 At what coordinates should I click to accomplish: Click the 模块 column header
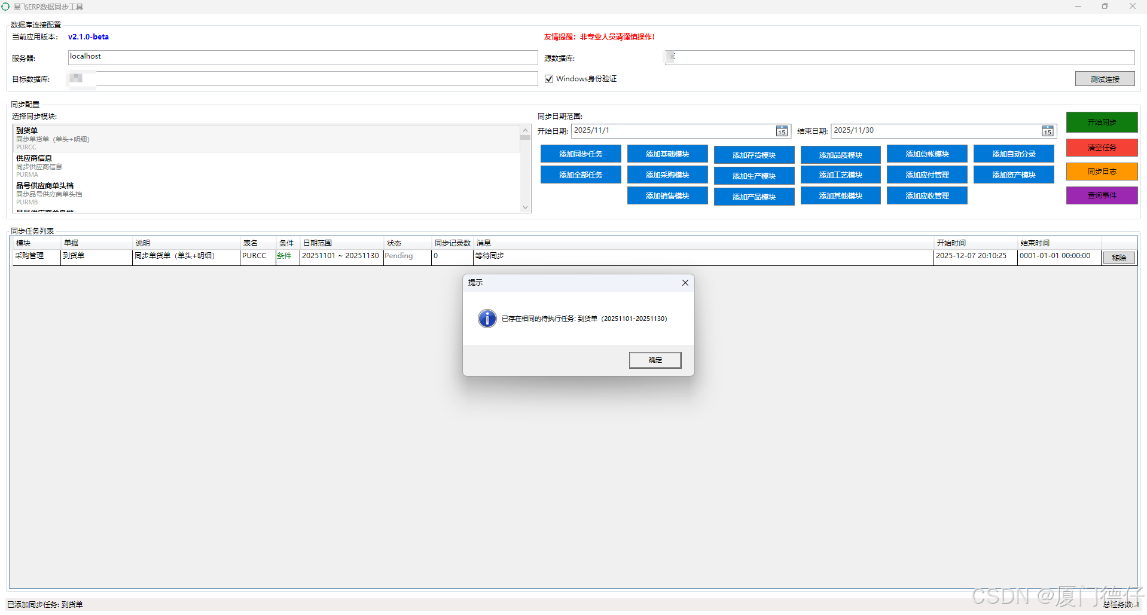(x=36, y=243)
